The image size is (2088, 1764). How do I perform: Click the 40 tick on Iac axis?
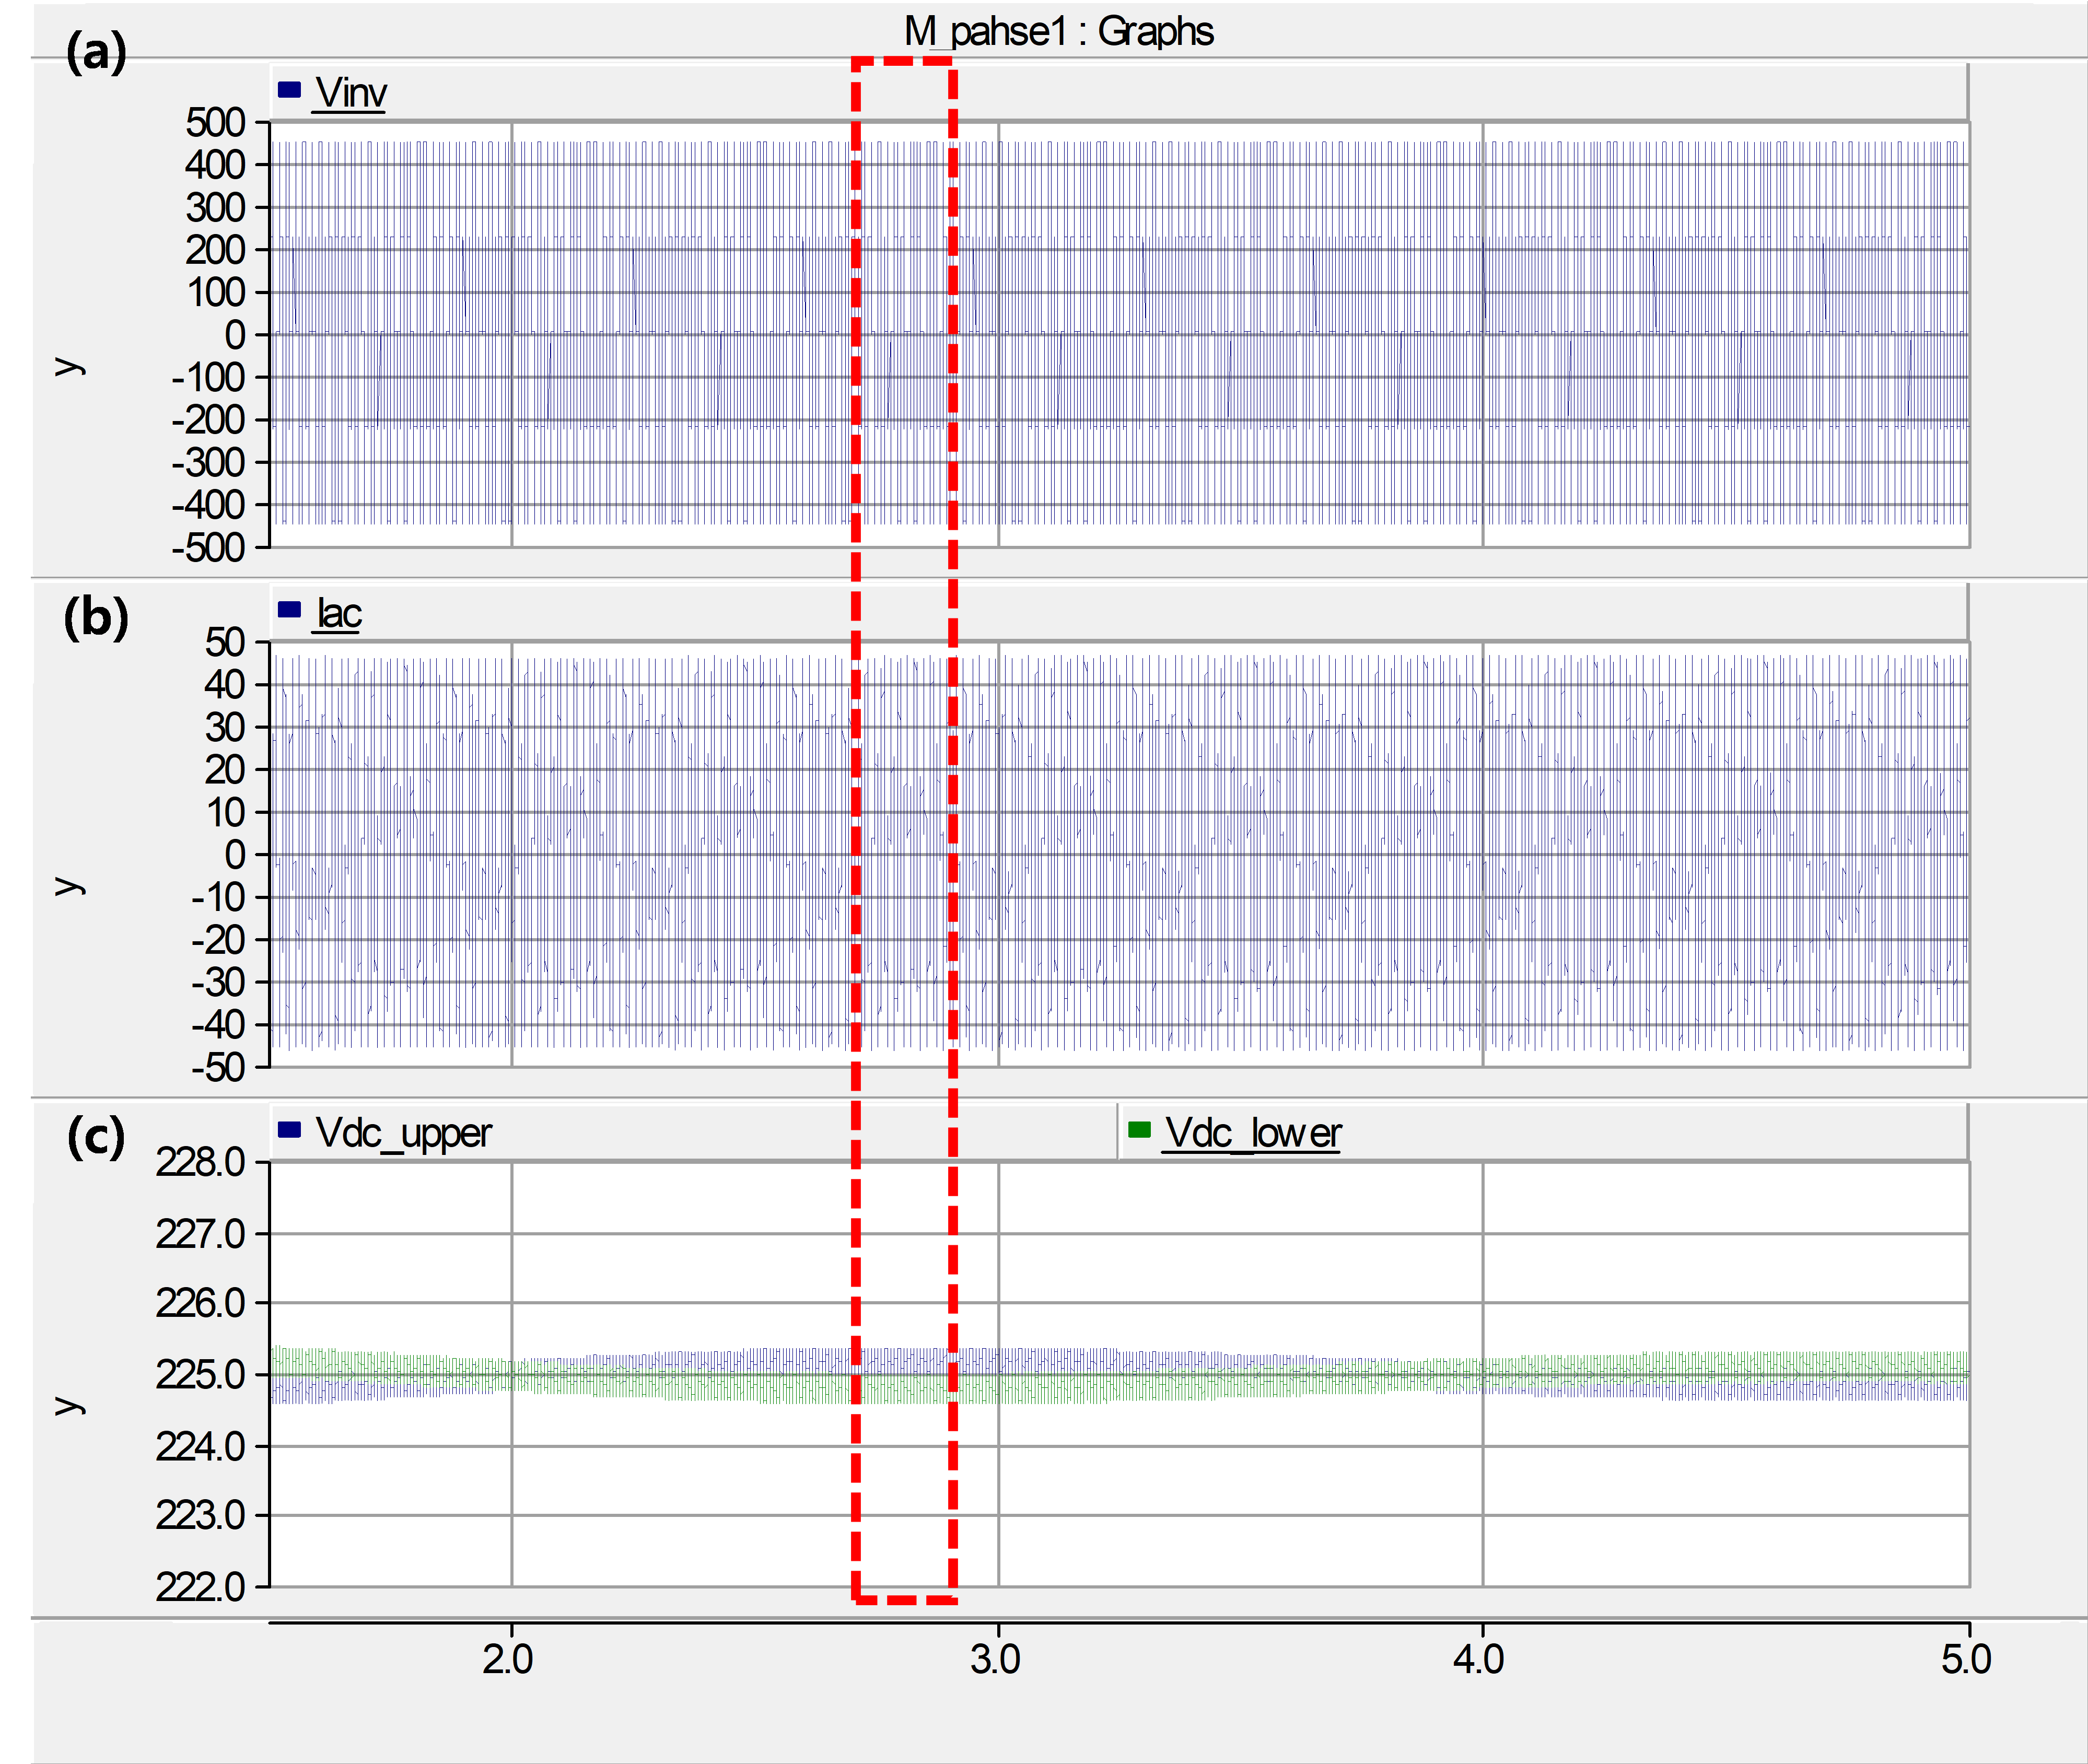225,685
